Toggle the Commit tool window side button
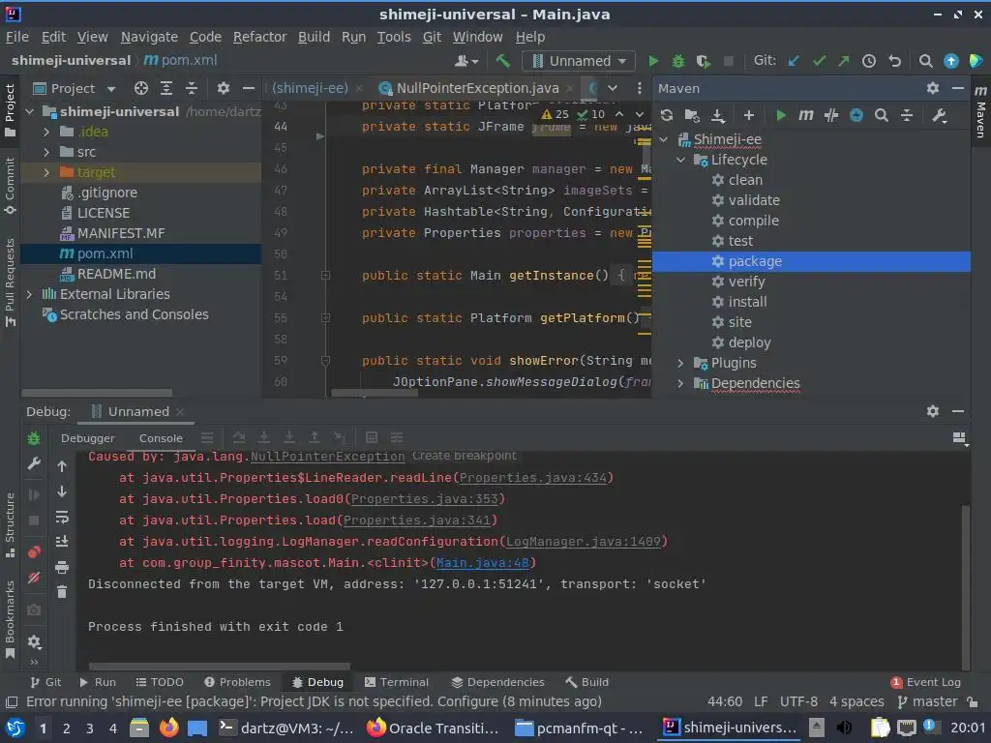 point(10,185)
